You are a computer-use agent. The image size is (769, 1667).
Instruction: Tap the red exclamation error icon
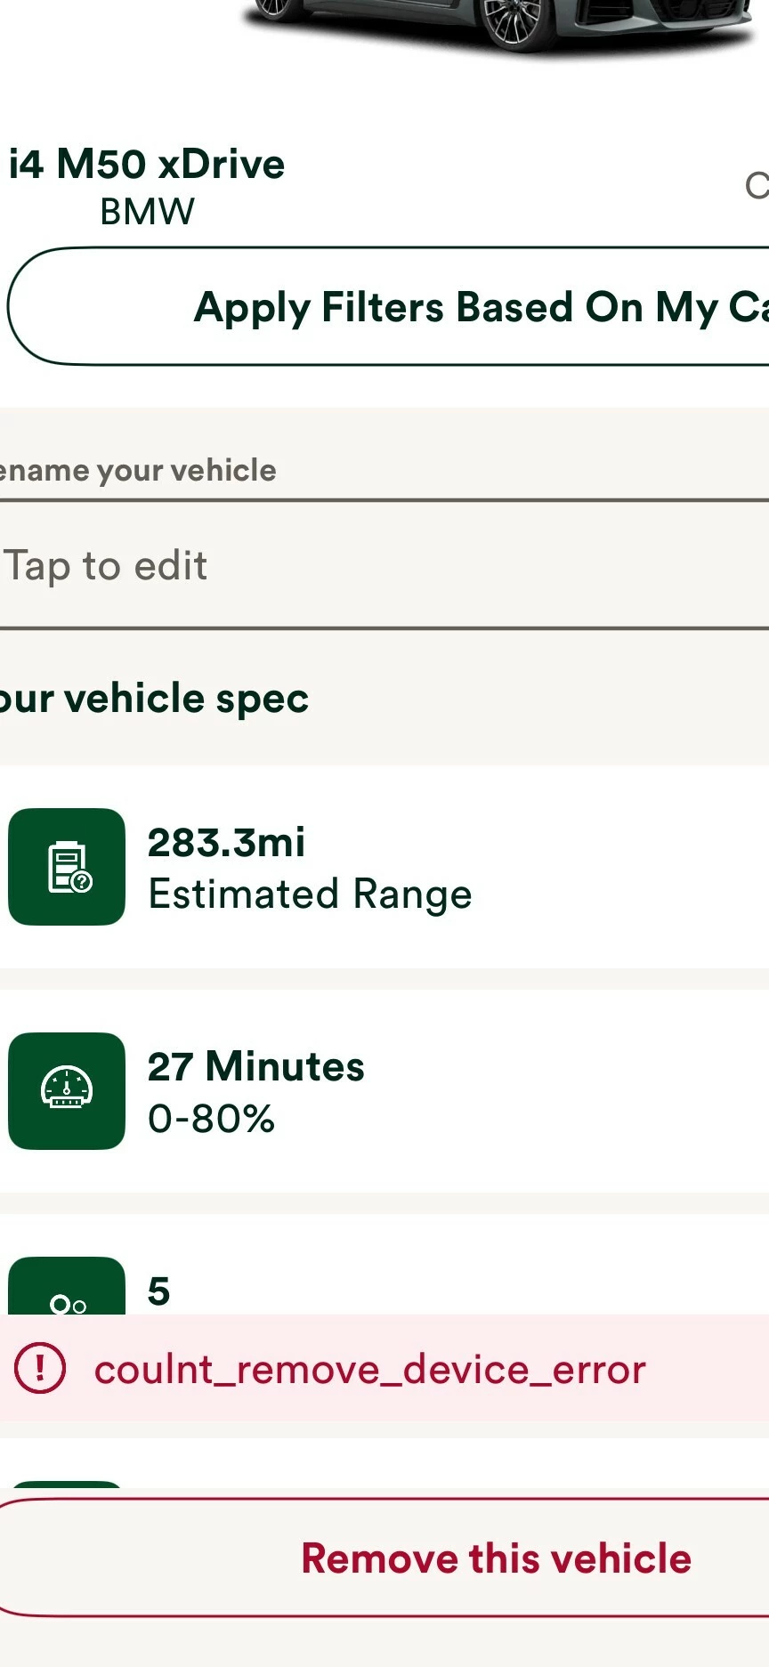(40, 1368)
